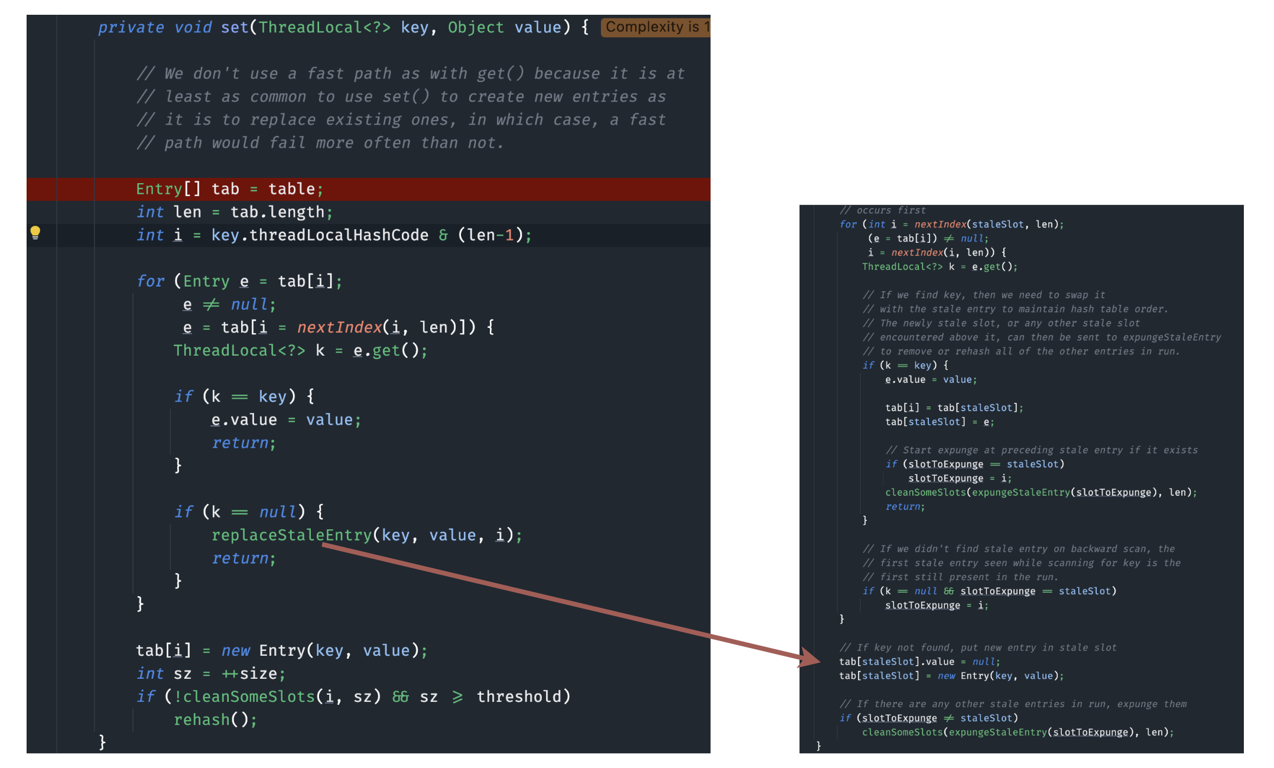Select the key parameter in the method signature
The image size is (1274, 768).
(414, 27)
